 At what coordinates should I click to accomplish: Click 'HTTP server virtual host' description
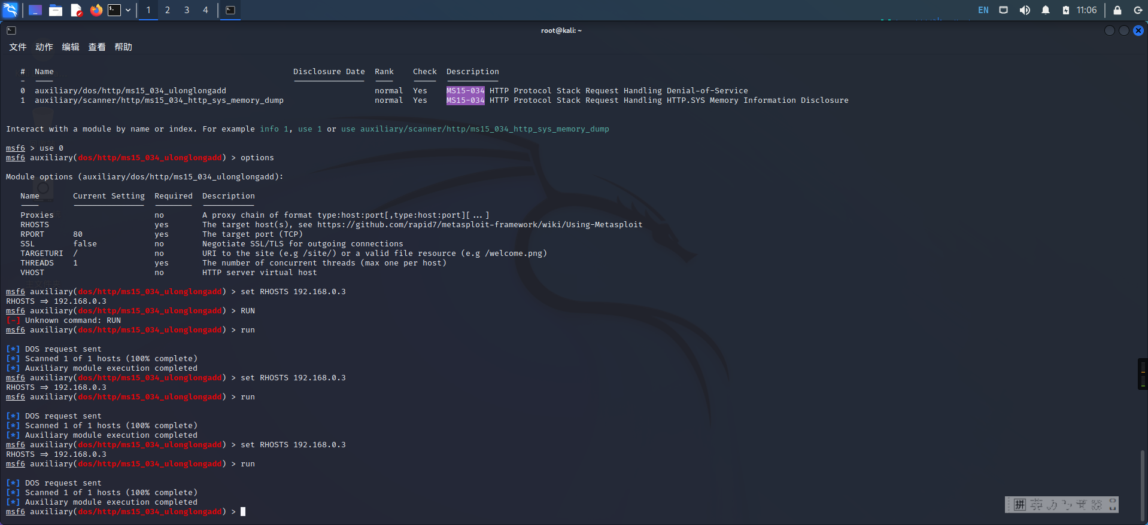click(260, 273)
